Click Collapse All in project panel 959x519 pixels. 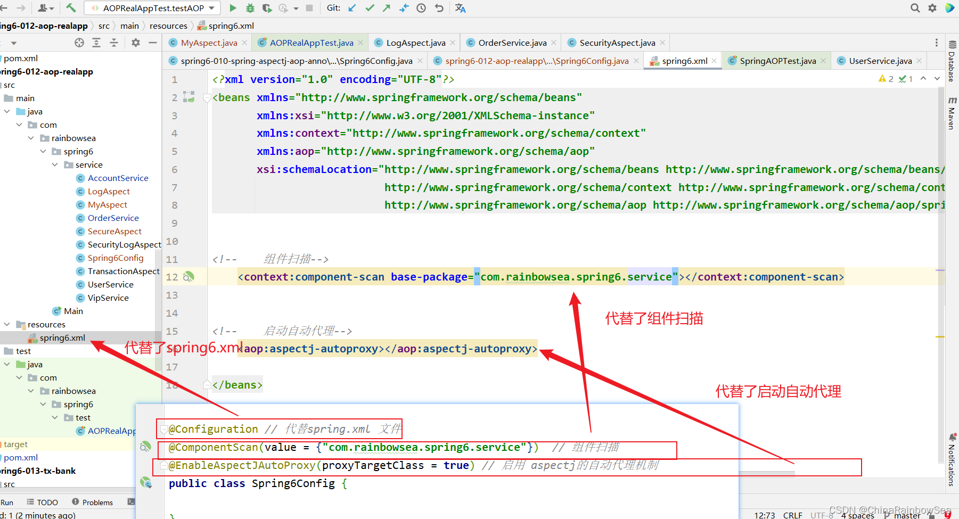click(114, 43)
